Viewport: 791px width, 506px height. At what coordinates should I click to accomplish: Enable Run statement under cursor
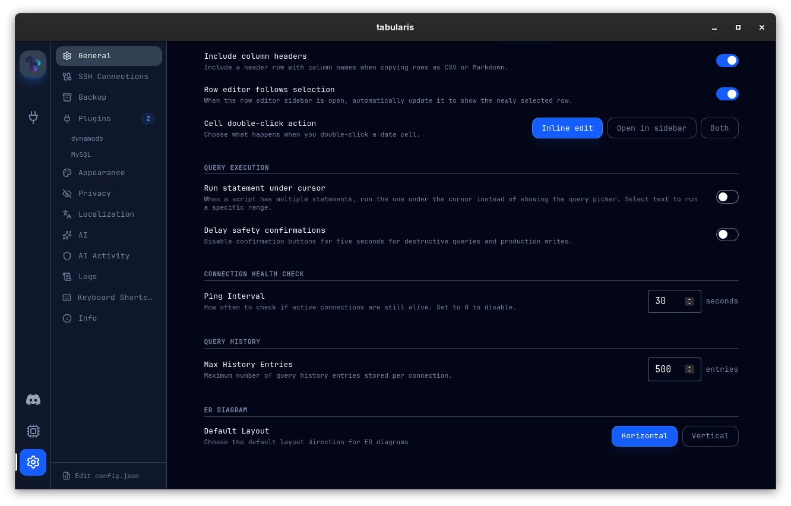pyautogui.click(x=727, y=197)
